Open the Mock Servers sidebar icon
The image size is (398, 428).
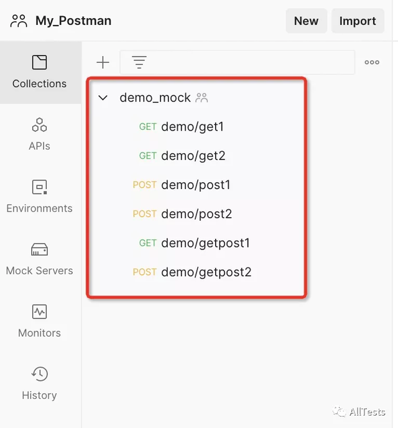pos(40,249)
